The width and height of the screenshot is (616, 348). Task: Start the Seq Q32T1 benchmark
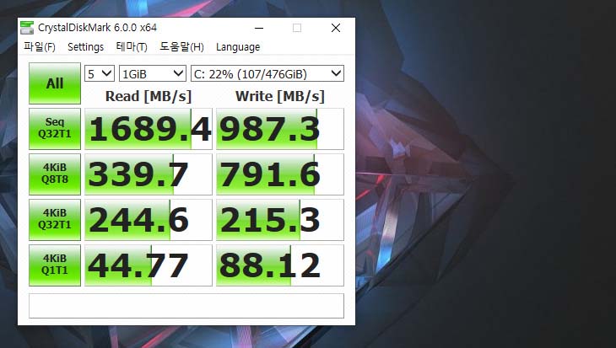point(55,129)
